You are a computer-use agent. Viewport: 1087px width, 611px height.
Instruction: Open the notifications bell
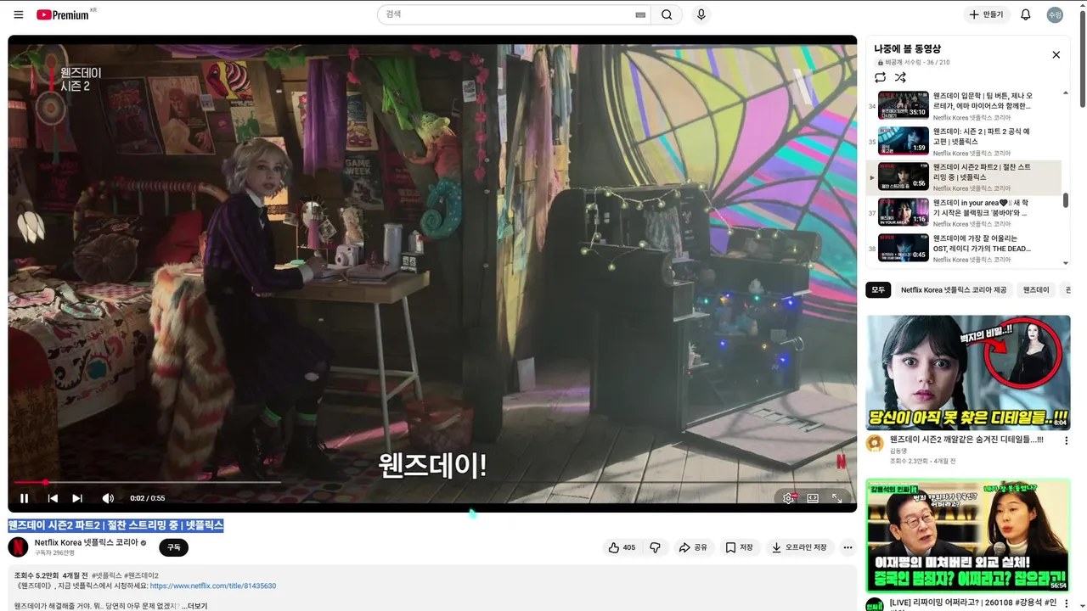point(1025,14)
